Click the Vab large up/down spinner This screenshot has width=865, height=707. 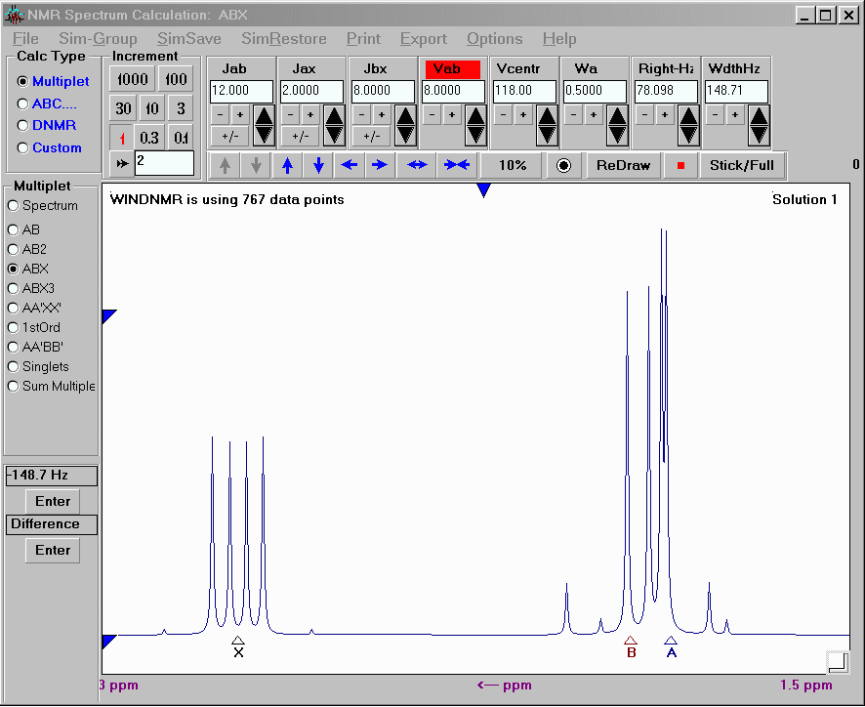[474, 125]
